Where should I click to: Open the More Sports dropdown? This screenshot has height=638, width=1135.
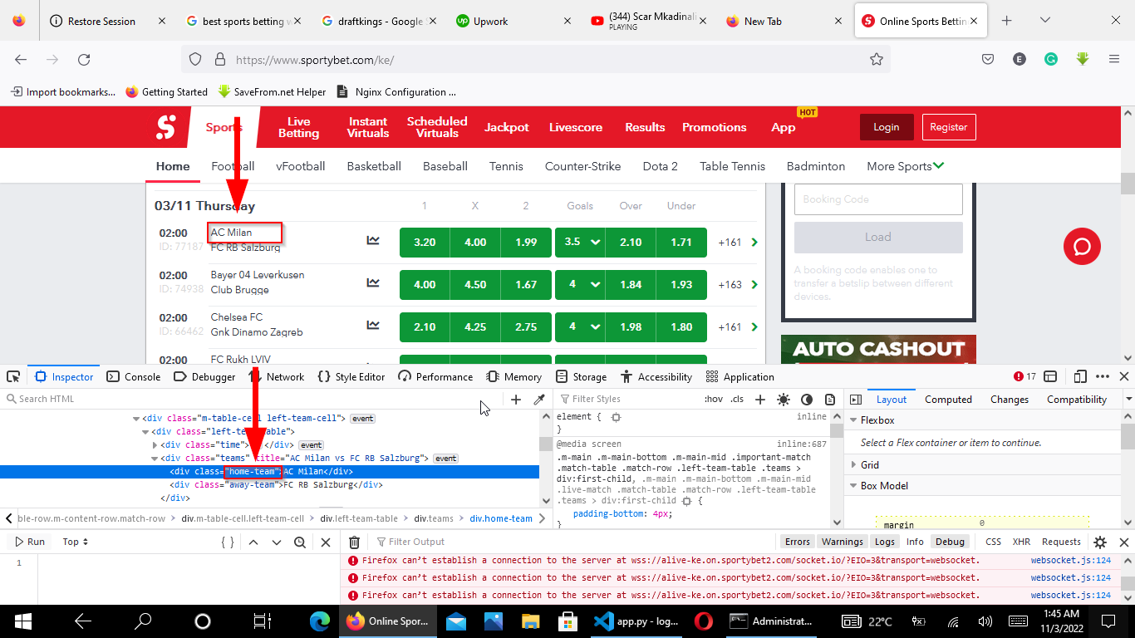[906, 166]
